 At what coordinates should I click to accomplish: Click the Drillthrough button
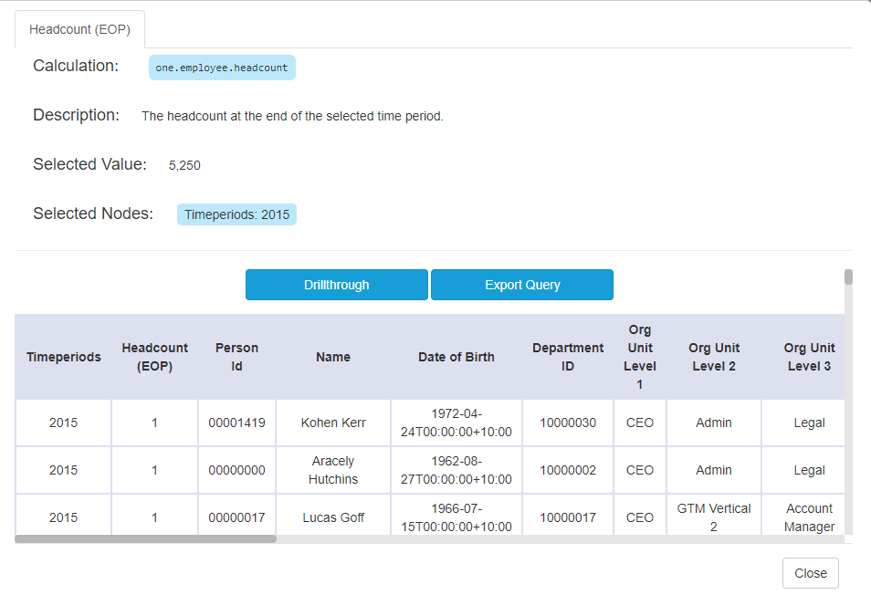(337, 285)
